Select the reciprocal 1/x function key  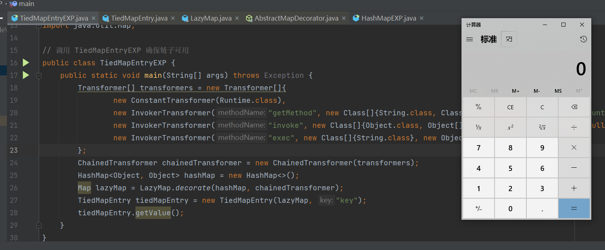click(478, 127)
